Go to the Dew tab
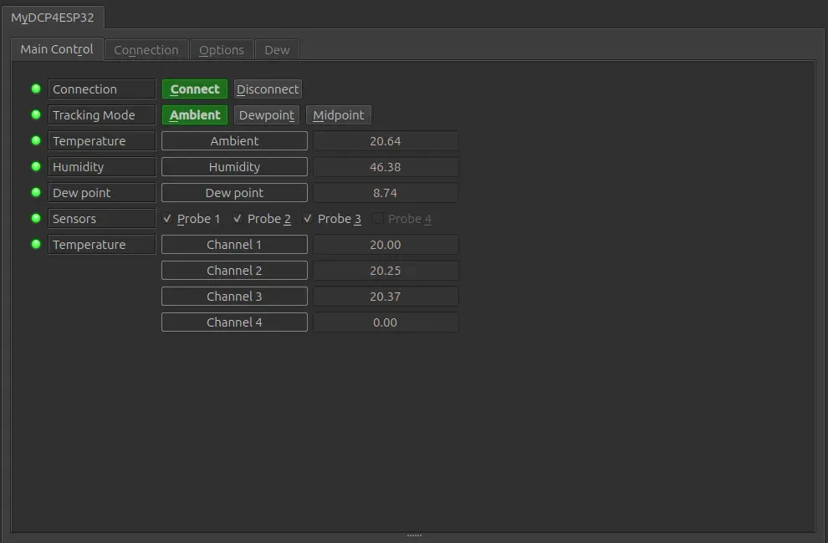The image size is (828, 543). (x=277, y=50)
